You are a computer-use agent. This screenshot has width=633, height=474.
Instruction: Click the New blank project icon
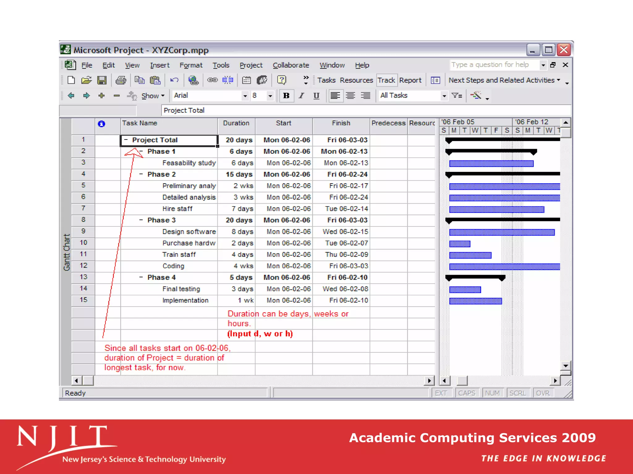tap(71, 80)
